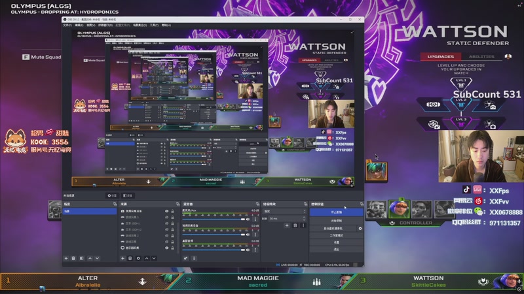Delete the selected source with trash icon
524x294 pixels.
click(130, 258)
